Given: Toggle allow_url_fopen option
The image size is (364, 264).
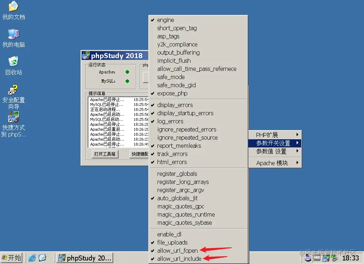Looking at the screenshot, I should click(x=198, y=251).
